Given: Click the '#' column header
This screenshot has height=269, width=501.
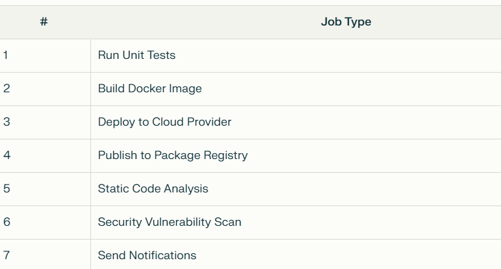Looking at the screenshot, I should point(44,22).
